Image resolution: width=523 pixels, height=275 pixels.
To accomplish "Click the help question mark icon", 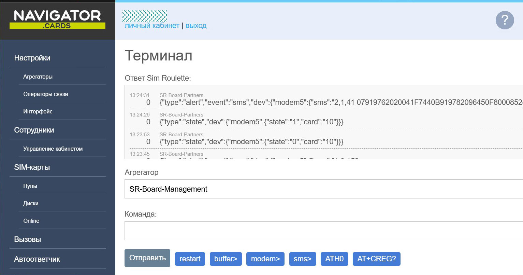I will click(x=505, y=20).
